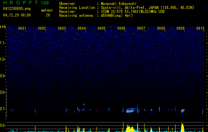Click the meteor label

pos(47,10)
